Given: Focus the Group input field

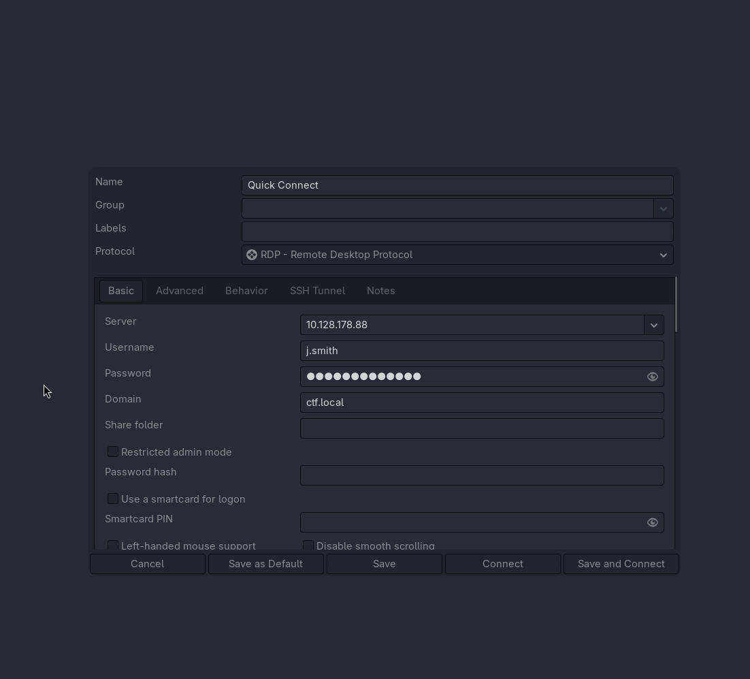Looking at the screenshot, I should click(x=448, y=208).
